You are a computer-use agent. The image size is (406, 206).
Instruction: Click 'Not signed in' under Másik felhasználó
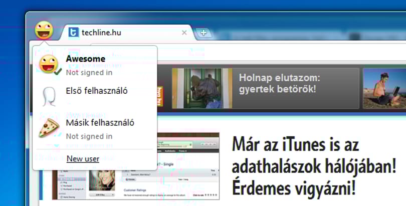click(89, 136)
